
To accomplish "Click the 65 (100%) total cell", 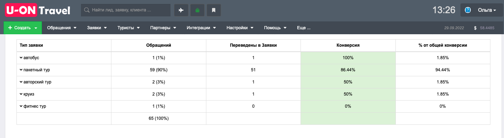I will (x=159, y=118).
